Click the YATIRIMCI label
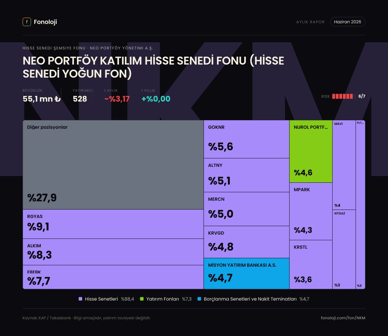The image size is (388, 336). coord(82,91)
